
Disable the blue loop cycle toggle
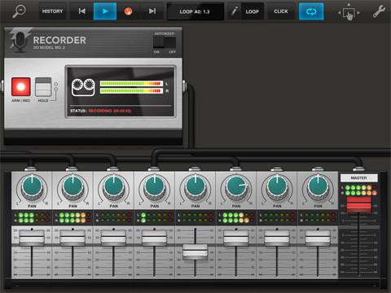tap(311, 11)
